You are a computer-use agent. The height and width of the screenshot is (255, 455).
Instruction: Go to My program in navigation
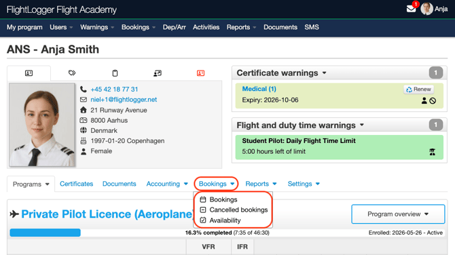point(24,27)
